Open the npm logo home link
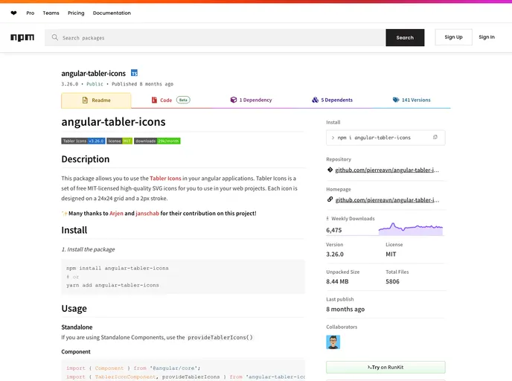This screenshot has width=512, height=381. 22,37
